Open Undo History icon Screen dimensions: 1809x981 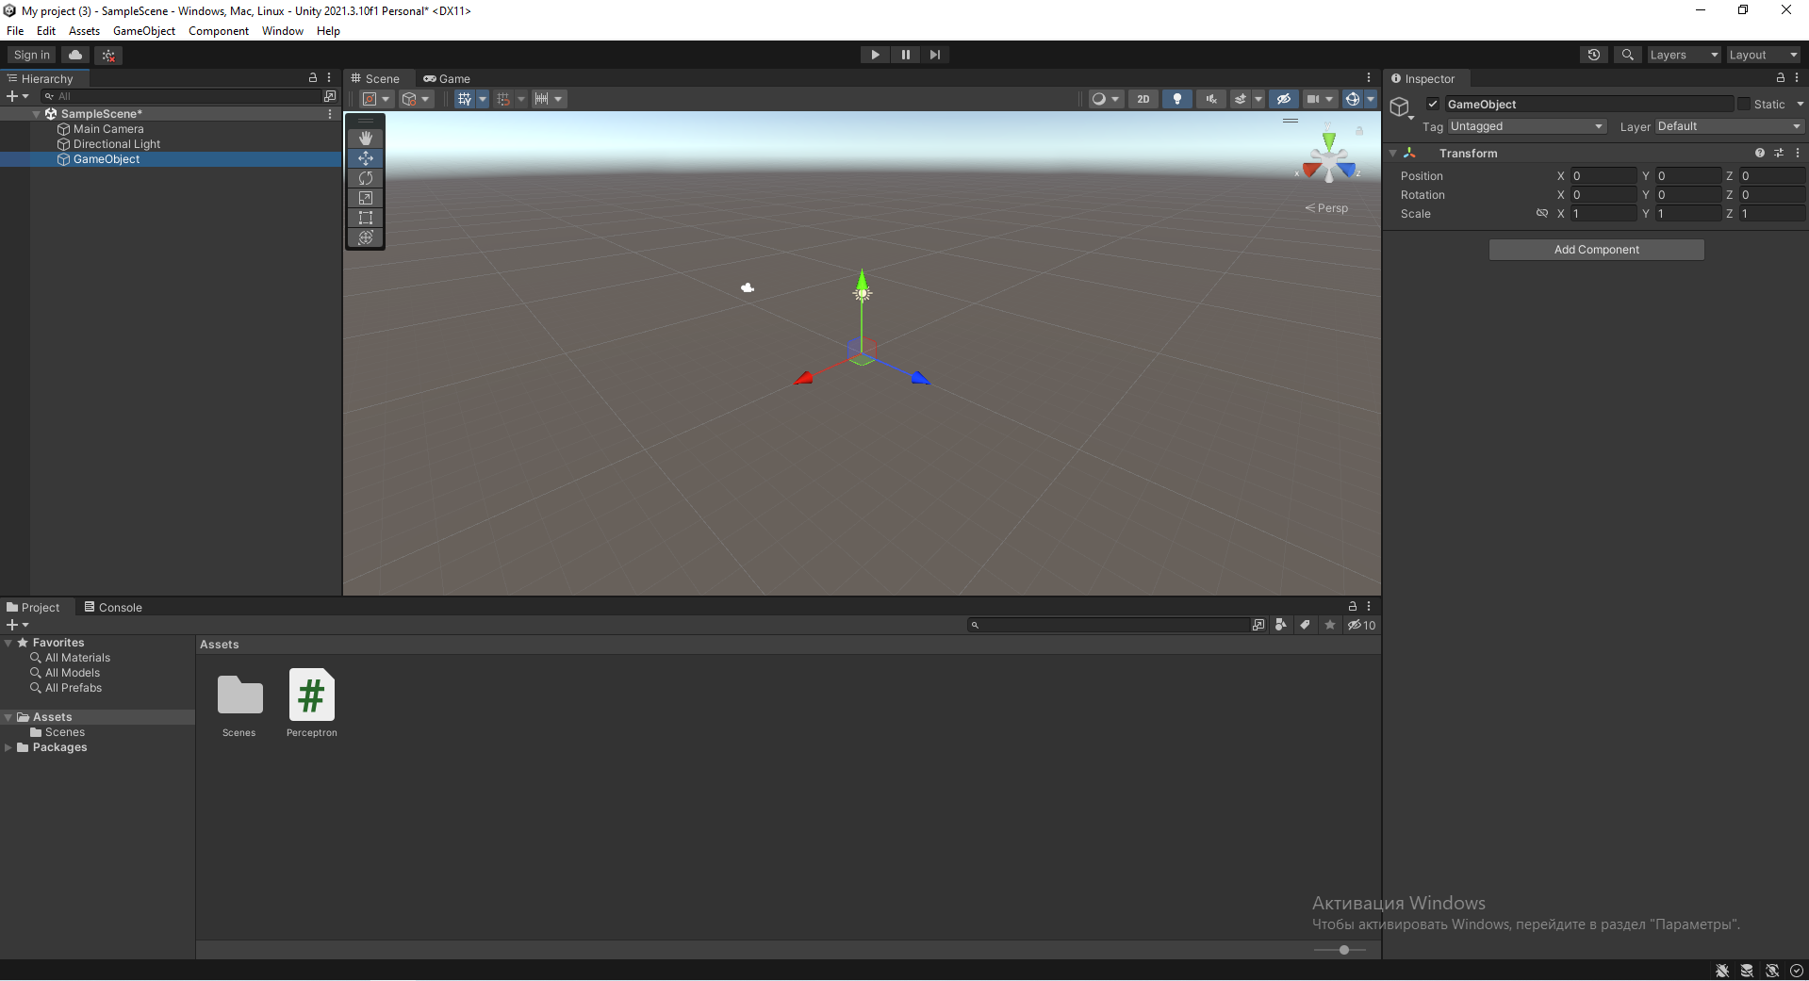[x=1594, y=55]
